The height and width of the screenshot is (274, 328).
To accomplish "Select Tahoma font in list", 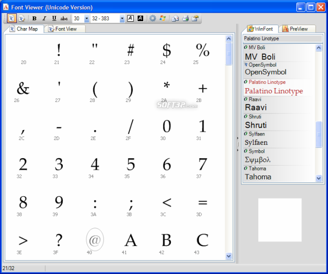I will tap(279, 173).
